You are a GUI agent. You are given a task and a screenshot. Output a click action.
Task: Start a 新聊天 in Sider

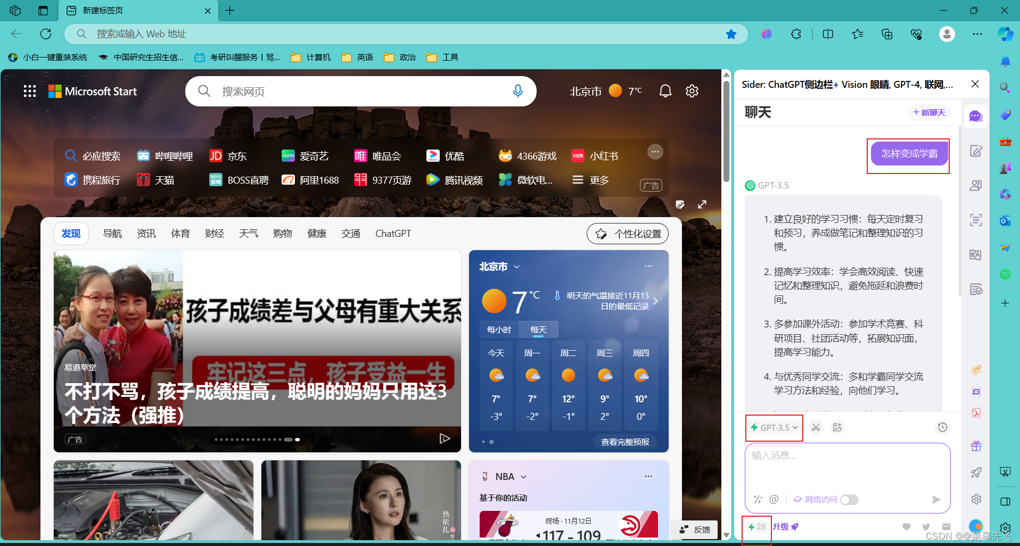929,112
